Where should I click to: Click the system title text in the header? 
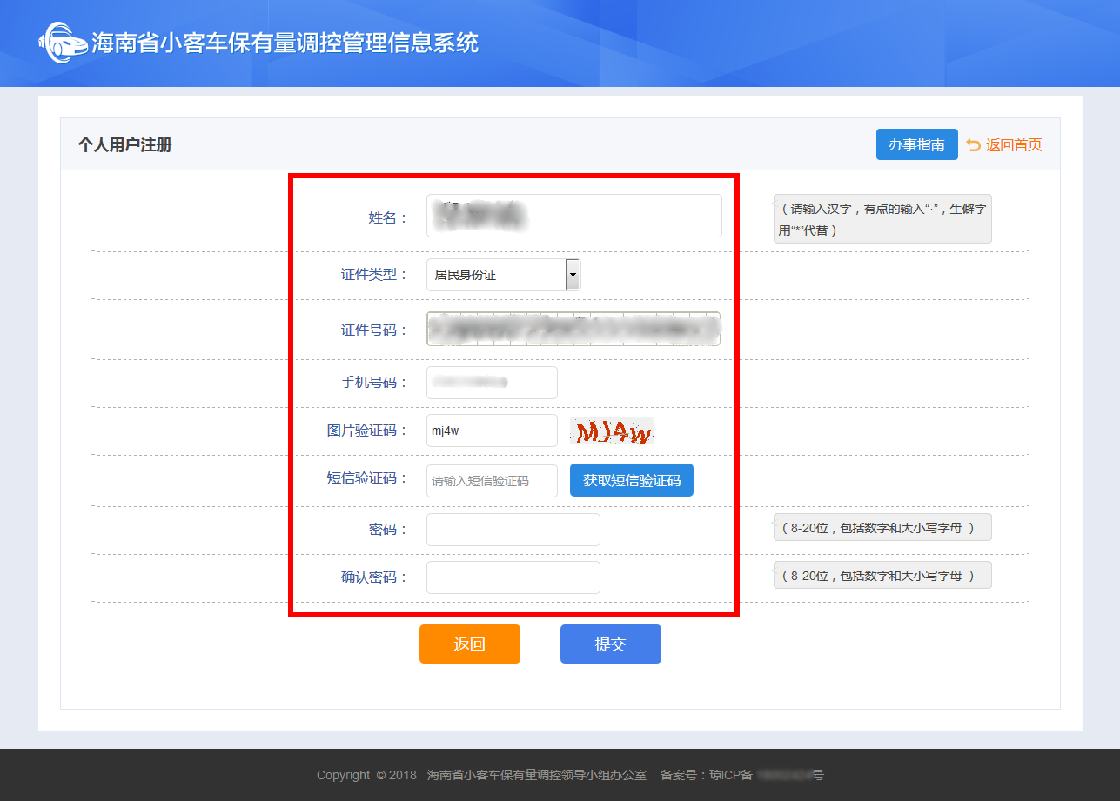tap(285, 43)
